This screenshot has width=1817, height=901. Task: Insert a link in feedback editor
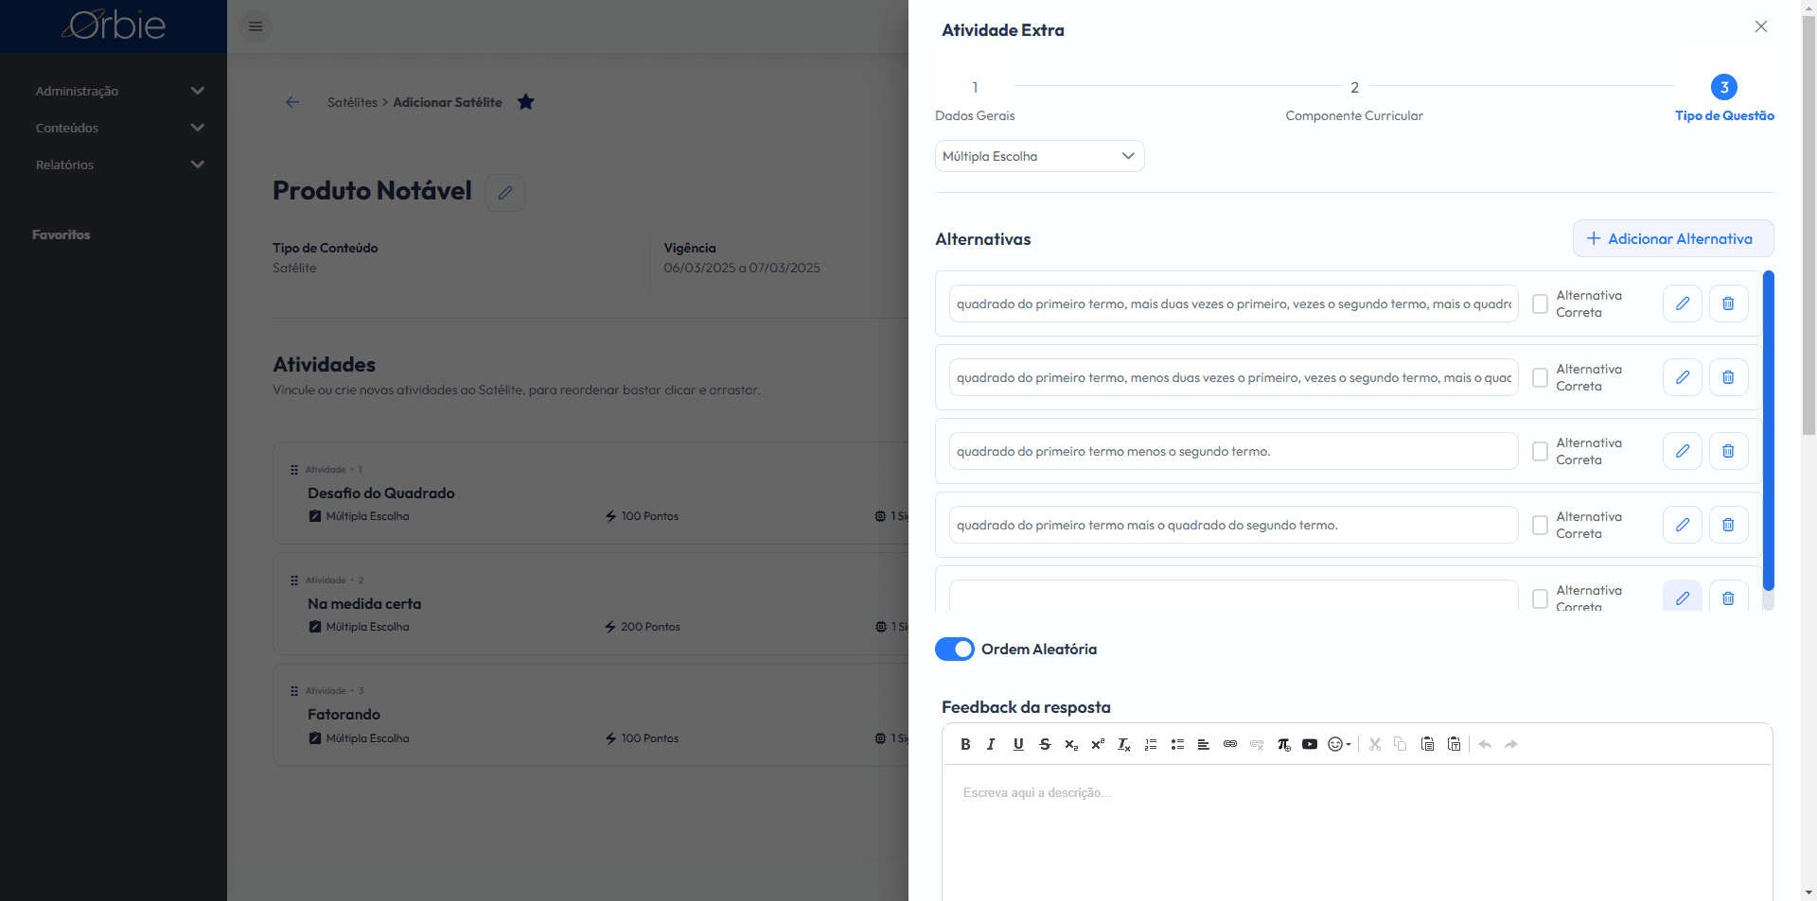click(x=1230, y=744)
